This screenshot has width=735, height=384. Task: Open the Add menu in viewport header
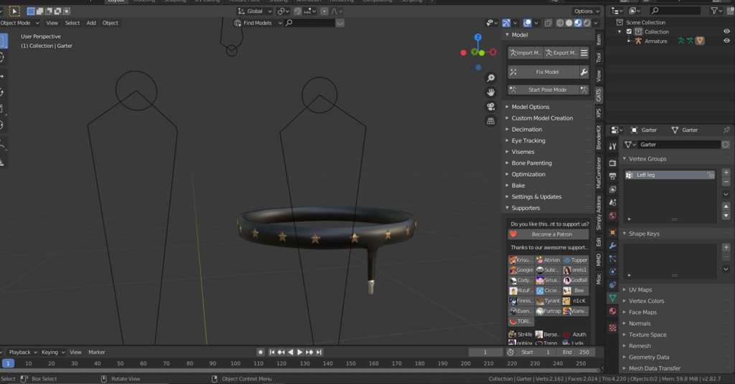pyautogui.click(x=91, y=23)
